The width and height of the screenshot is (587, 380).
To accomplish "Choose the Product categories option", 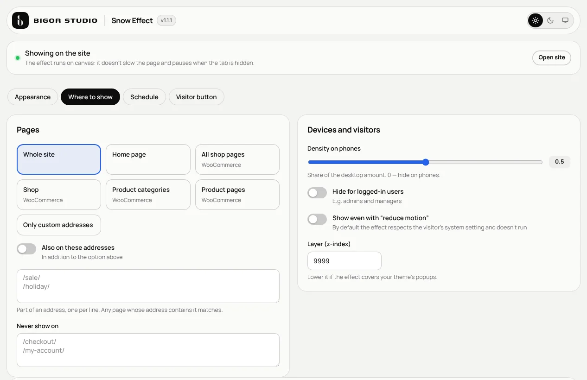I will [148, 195].
